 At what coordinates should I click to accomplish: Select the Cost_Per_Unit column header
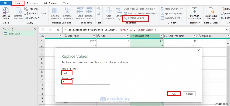click(x=180, y=36)
